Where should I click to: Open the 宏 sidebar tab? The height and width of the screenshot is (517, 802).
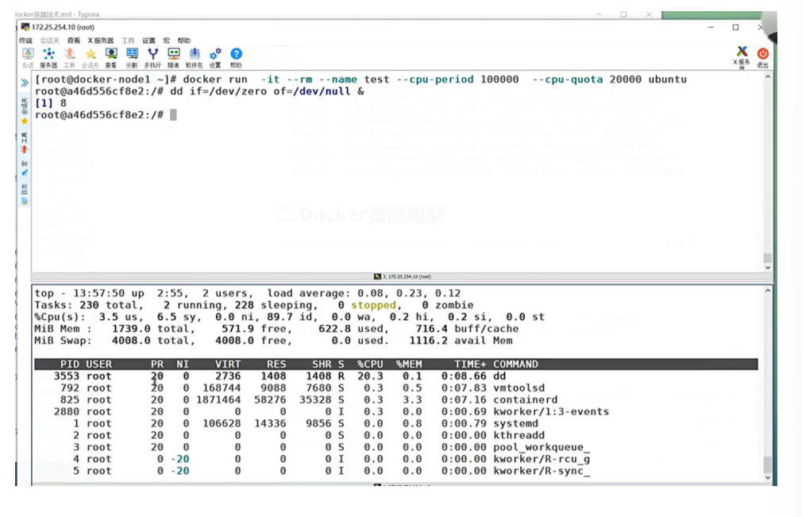click(x=24, y=168)
